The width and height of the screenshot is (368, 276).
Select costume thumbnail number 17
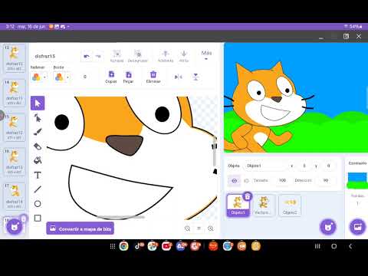pos(15,196)
